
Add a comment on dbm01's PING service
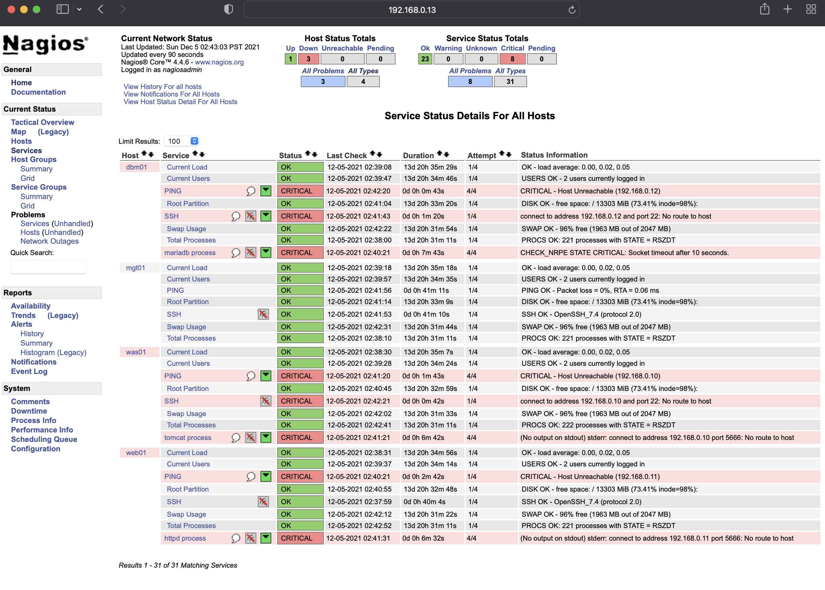[x=251, y=191]
